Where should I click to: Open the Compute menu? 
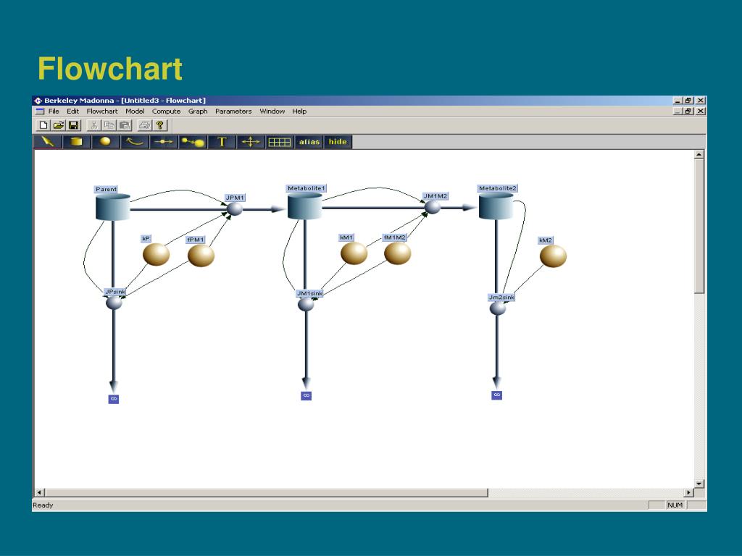[166, 111]
